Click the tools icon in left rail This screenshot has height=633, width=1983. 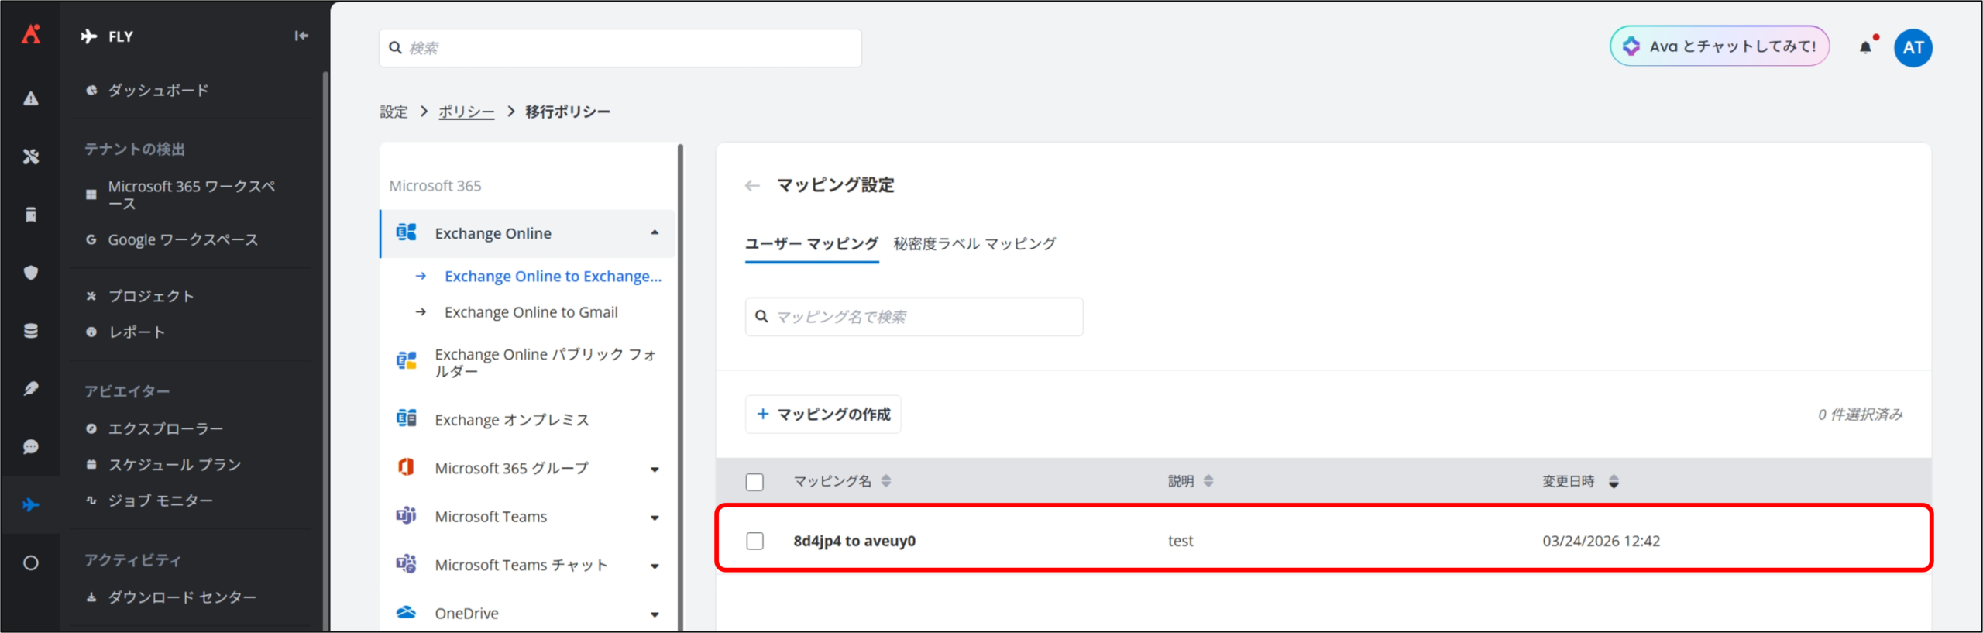point(31,157)
